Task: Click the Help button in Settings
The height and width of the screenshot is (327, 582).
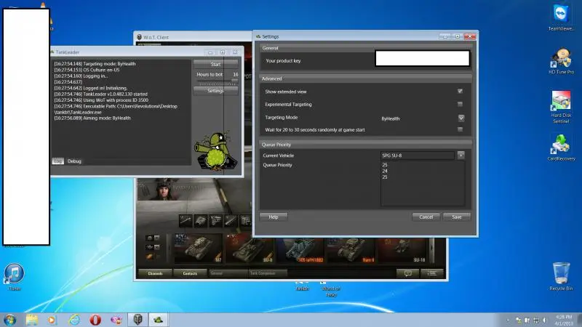Action: [274, 217]
